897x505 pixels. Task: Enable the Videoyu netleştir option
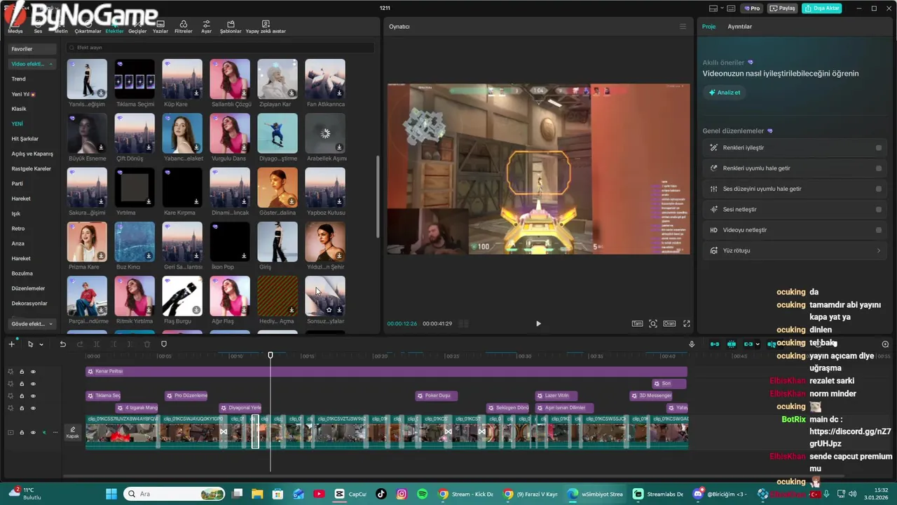click(879, 230)
